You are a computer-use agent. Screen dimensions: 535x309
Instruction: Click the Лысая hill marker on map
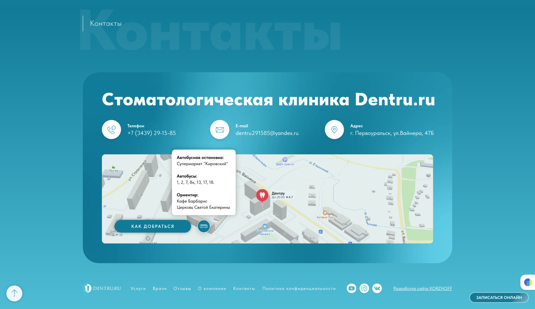pyautogui.click(x=113, y=167)
